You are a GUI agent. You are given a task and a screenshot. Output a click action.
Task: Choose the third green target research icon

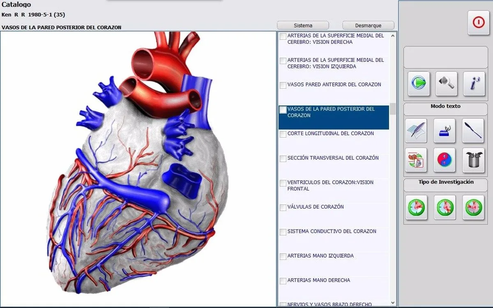tap(473, 207)
